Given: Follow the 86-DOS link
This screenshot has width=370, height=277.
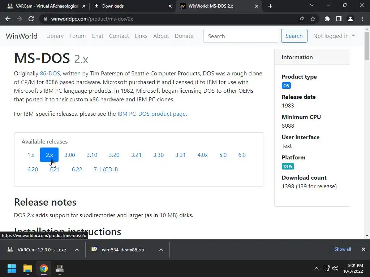Looking at the screenshot, I should [50, 74].
